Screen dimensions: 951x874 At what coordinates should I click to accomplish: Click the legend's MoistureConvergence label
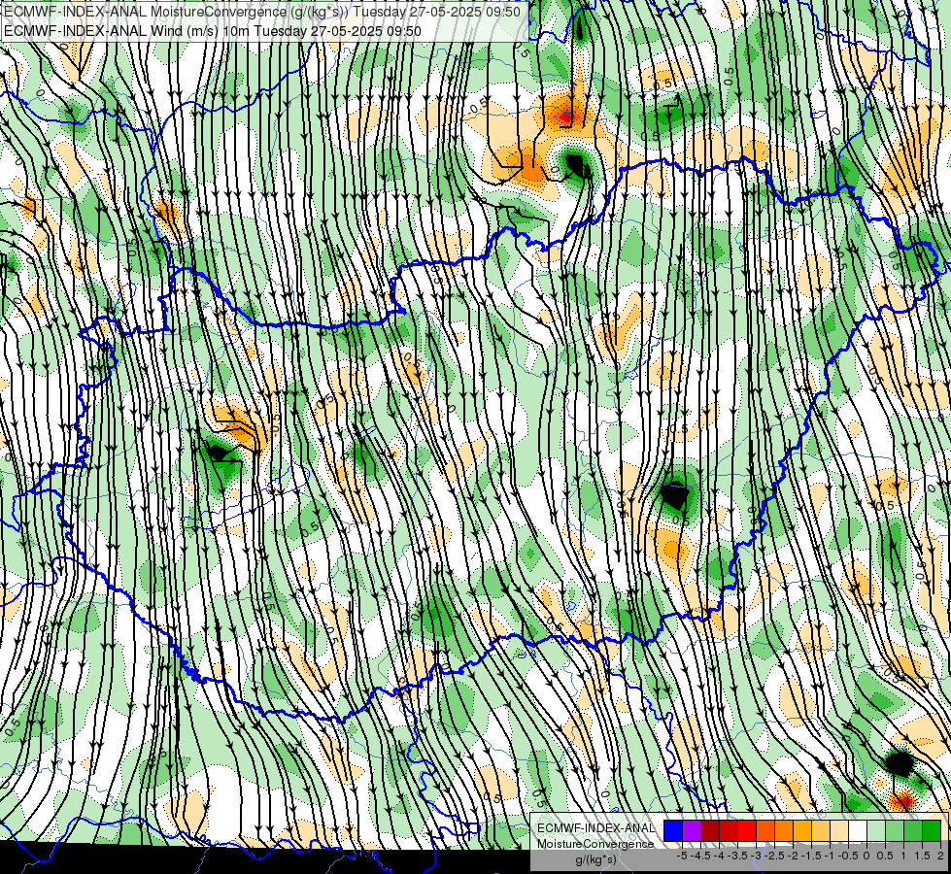pyautogui.click(x=595, y=844)
